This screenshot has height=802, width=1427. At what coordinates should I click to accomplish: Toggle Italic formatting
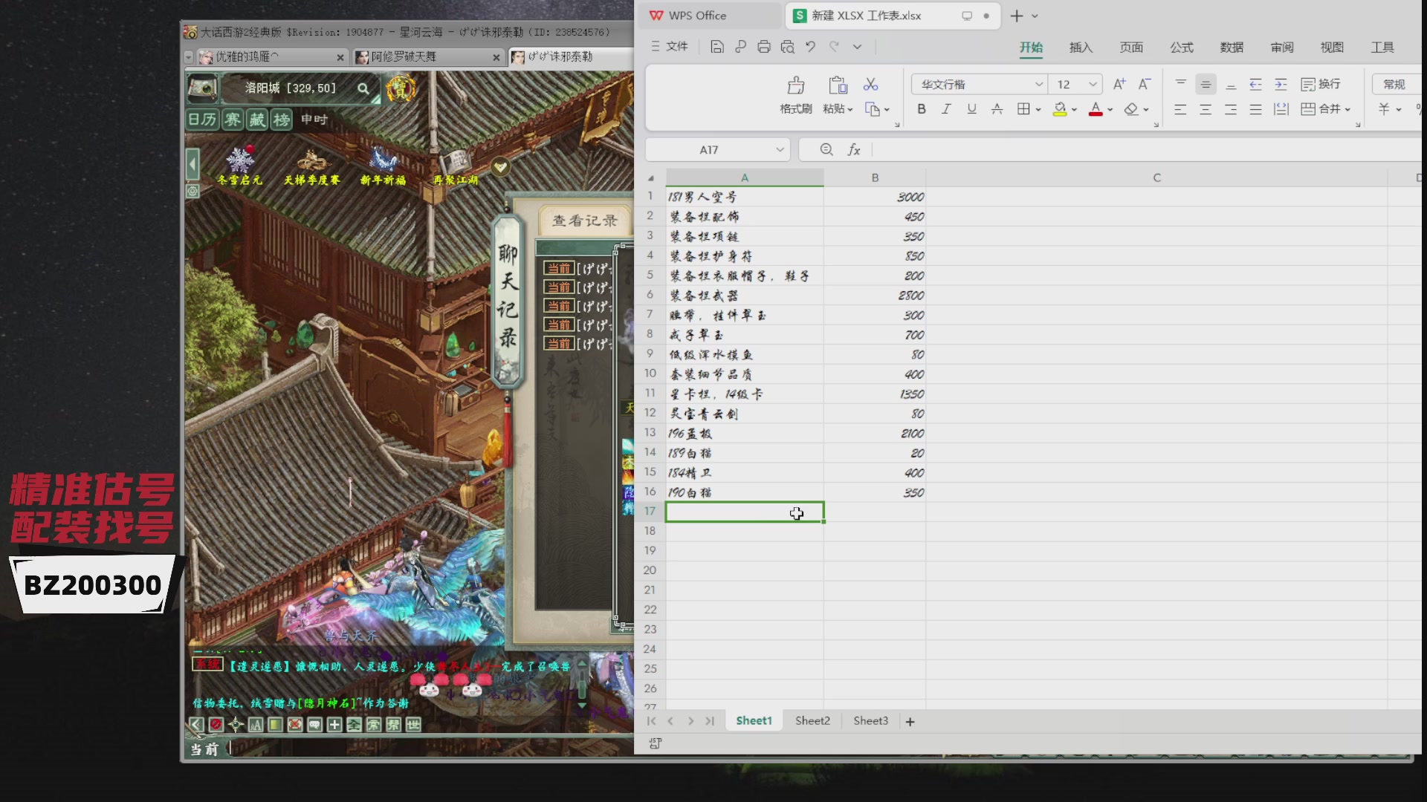pyautogui.click(x=946, y=109)
